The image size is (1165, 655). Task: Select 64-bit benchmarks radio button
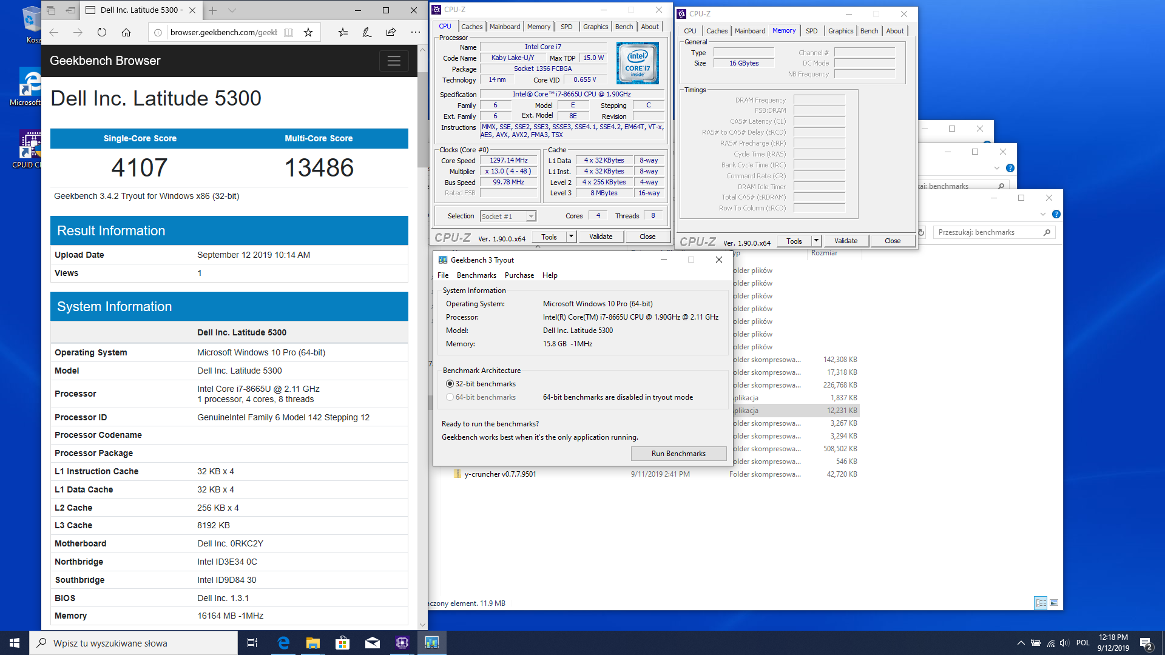pos(450,397)
